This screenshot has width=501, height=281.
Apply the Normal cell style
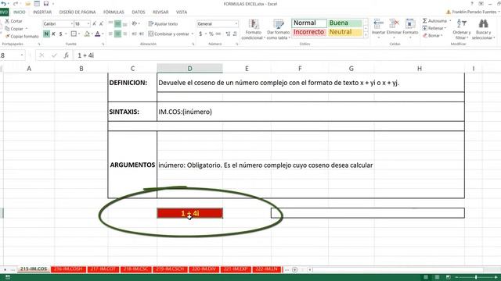(309, 23)
